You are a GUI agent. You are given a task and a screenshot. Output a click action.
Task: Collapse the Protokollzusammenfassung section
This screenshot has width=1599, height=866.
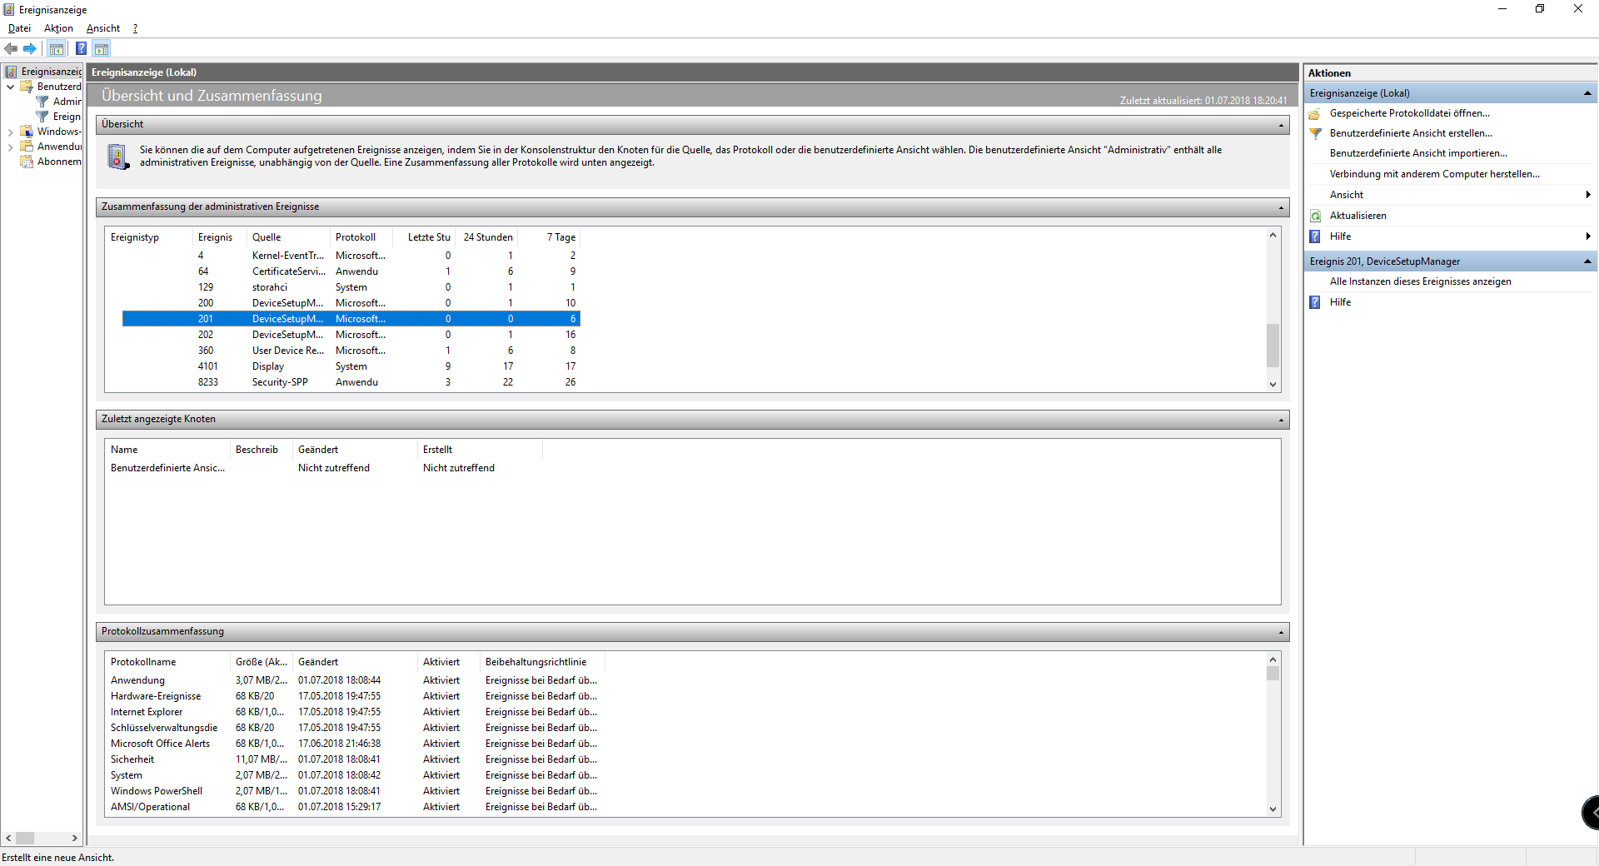coord(1281,632)
